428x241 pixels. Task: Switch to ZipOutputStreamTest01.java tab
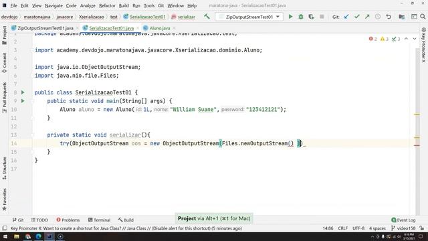tap(45, 28)
